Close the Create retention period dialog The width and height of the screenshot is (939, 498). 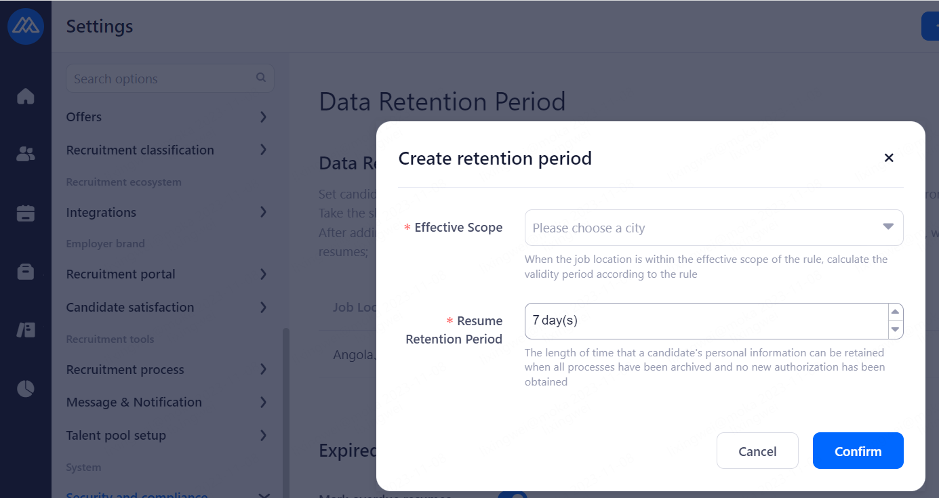click(x=889, y=158)
